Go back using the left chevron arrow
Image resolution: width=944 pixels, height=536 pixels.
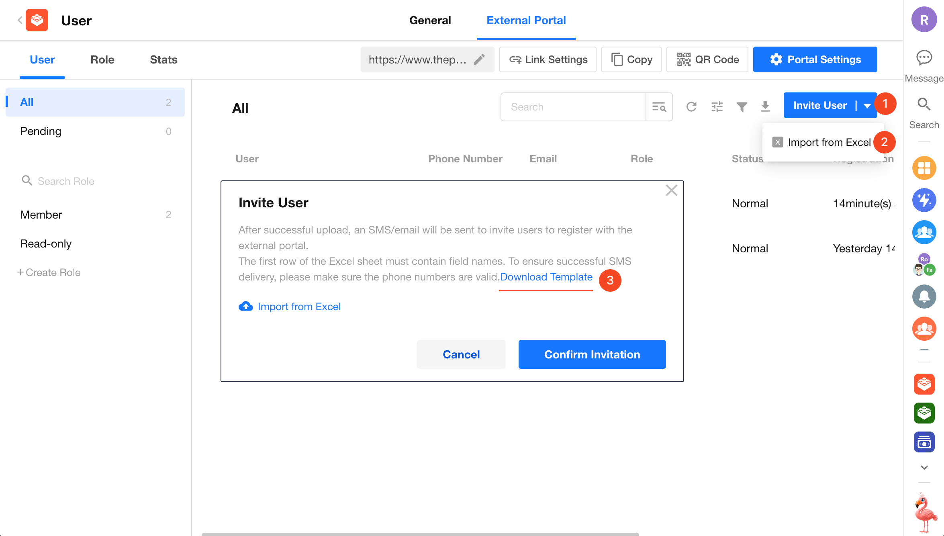click(20, 20)
